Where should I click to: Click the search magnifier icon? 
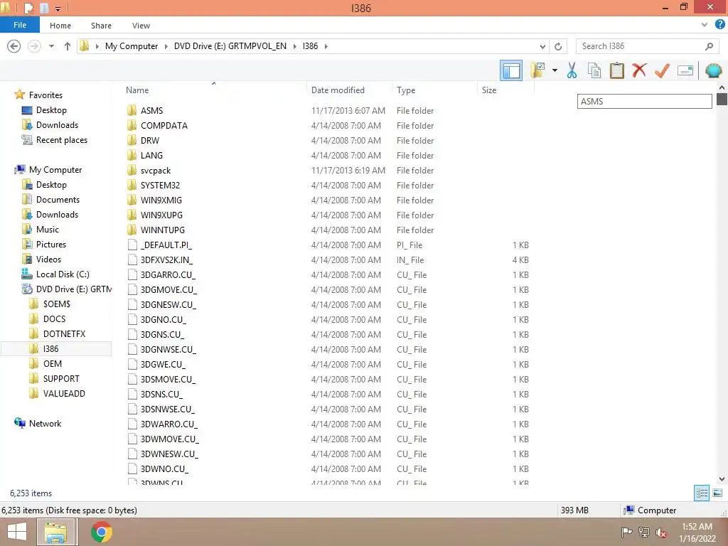(709, 46)
